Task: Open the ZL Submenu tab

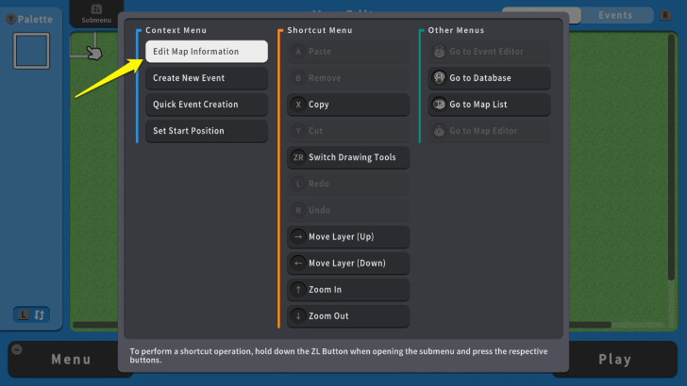Action: [96, 13]
